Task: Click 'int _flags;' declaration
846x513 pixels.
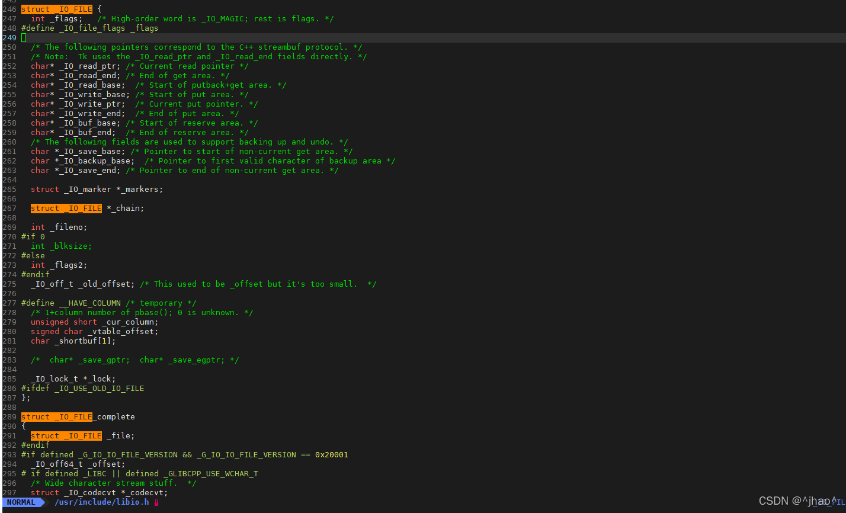Action: click(57, 19)
